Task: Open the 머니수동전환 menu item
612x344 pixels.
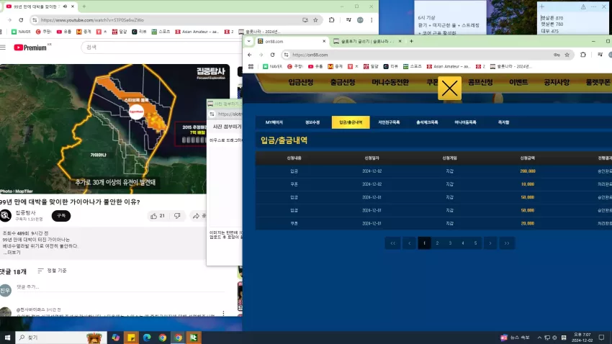Action: (x=390, y=82)
